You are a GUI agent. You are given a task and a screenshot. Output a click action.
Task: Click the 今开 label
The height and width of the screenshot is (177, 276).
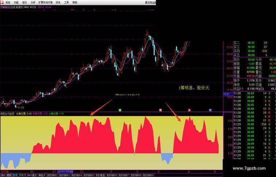coord(259,60)
